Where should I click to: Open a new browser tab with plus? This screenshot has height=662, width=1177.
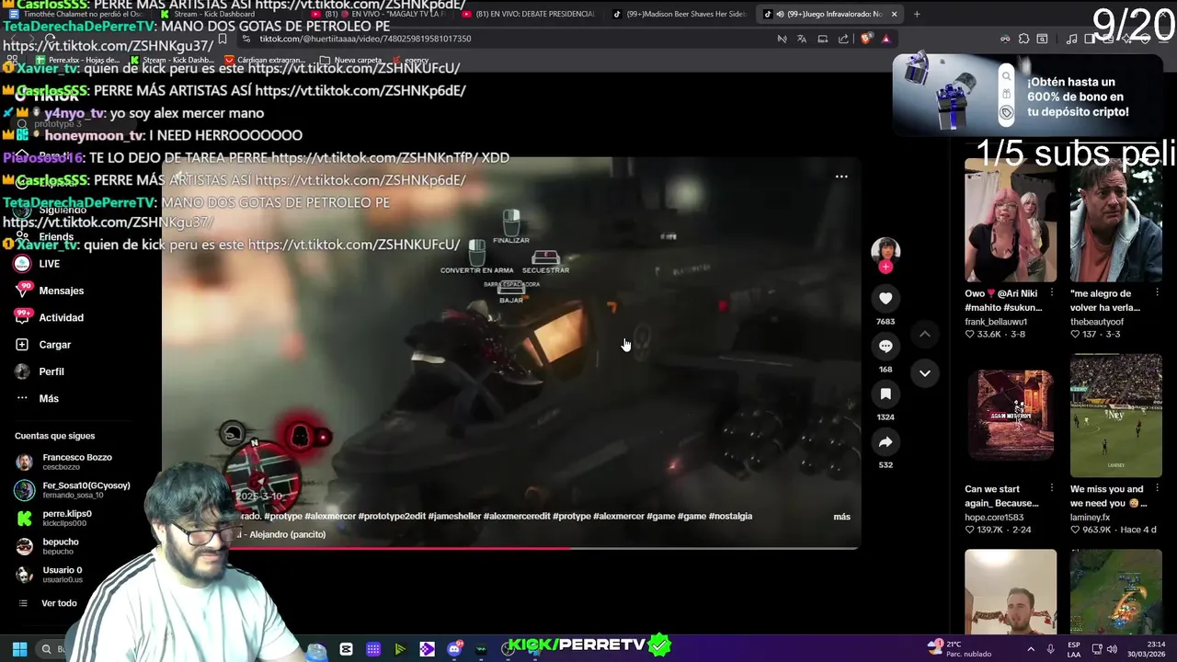tap(917, 14)
